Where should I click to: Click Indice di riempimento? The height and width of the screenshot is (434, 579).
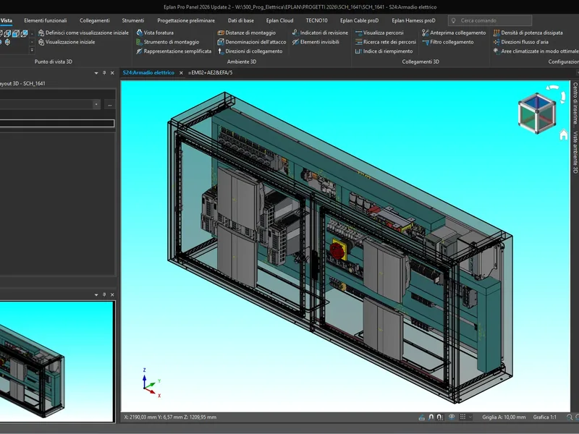(x=384, y=51)
